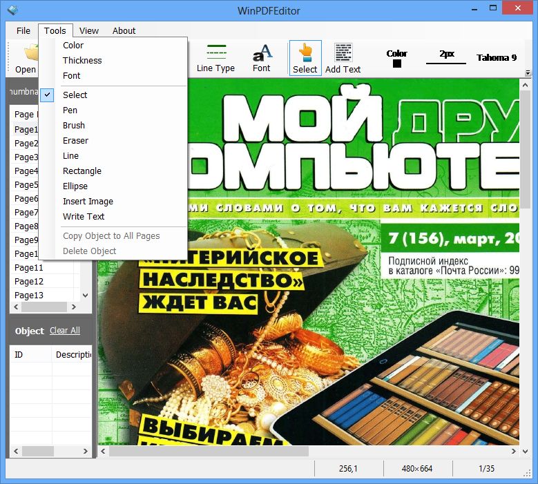Click the Line Type toolbar icon
This screenshot has width=538, height=484.
pos(215,57)
